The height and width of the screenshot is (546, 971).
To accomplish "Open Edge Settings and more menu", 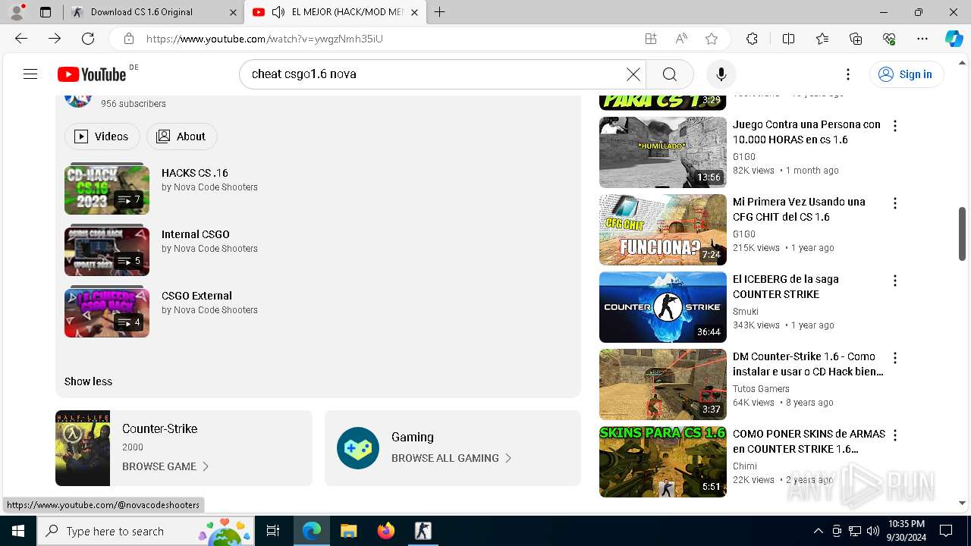I will click(x=922, y=39).
